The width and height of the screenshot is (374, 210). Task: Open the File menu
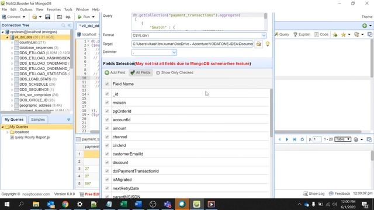pos(4,9)
